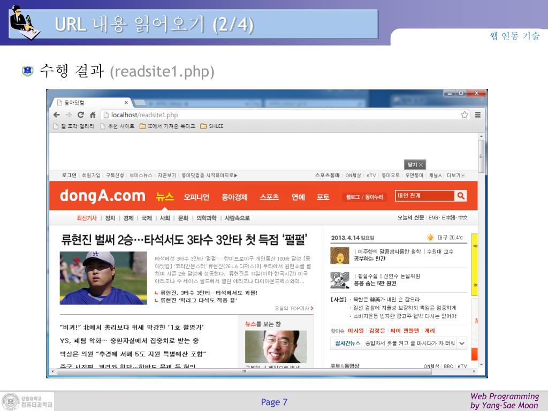The height and width of the screenshot is (411, 548).
Task: Select the 스포츠 navigation tab
Action: [269, 197]
